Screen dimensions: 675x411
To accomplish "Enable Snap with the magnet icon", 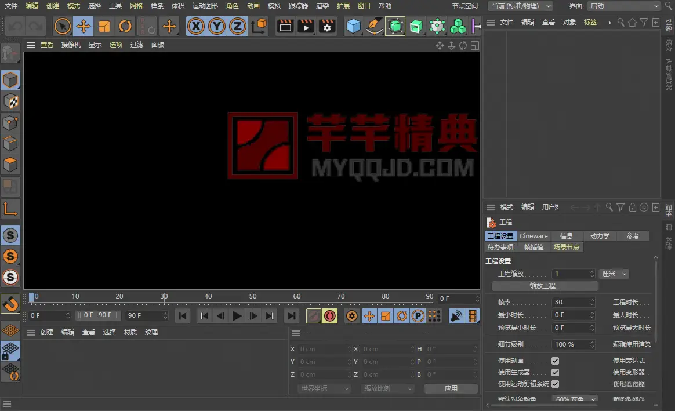I will tap(10, 304).
